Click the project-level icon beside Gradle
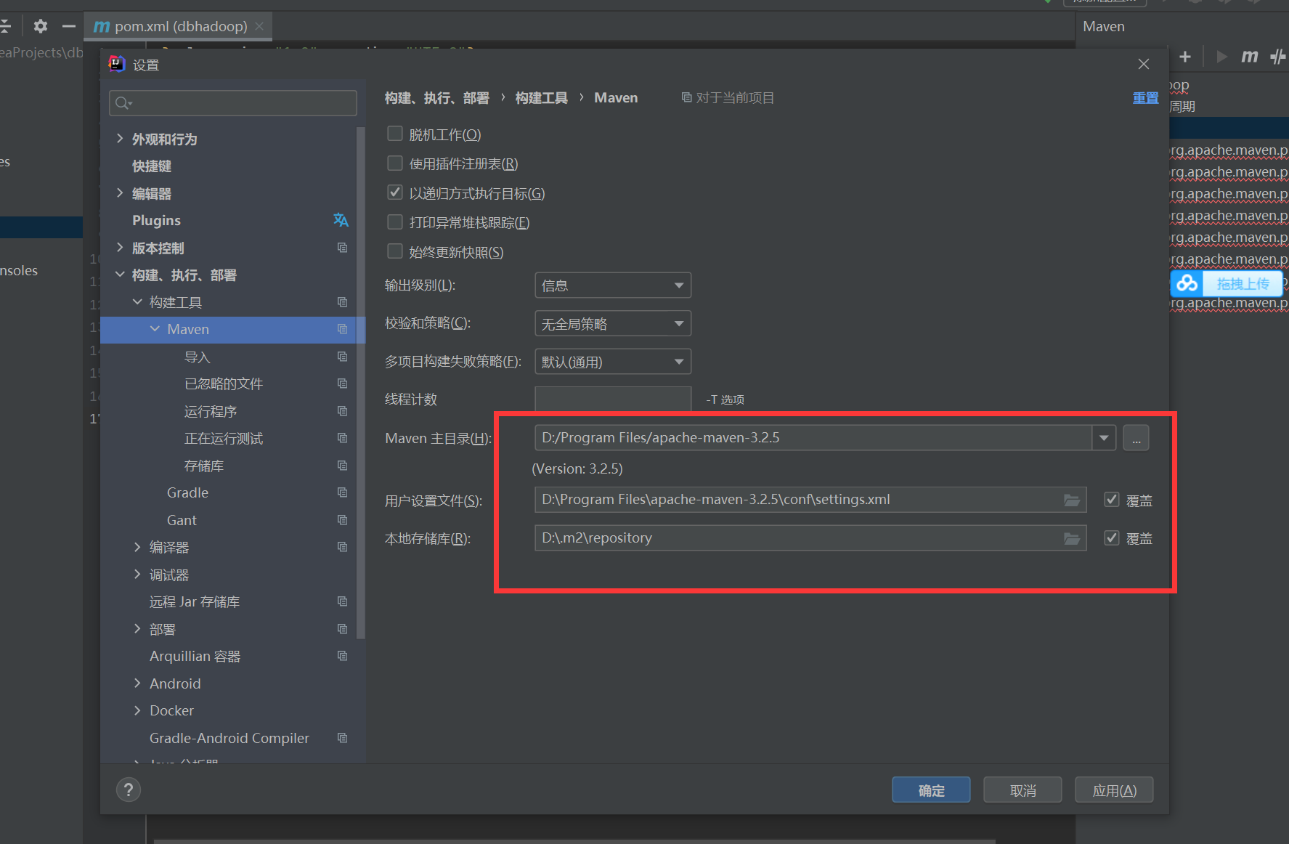The width and height of the screenshot is (1289, 844). [343, 492]
